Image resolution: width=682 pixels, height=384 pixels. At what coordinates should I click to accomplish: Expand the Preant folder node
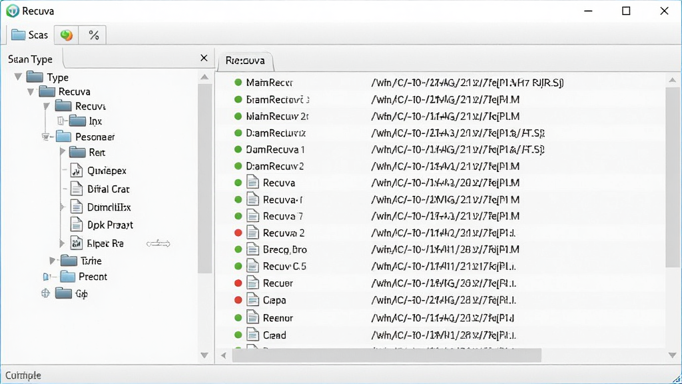(x=46, y=277)
